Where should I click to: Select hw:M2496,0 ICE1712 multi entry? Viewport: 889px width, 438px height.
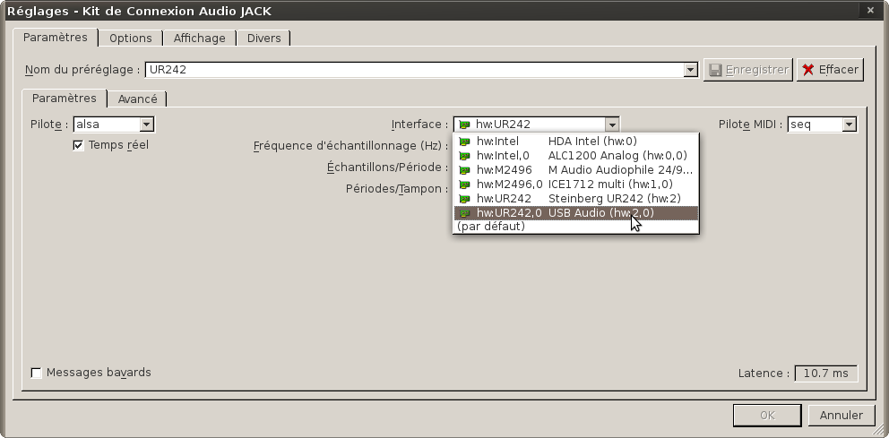click(576, 185)
